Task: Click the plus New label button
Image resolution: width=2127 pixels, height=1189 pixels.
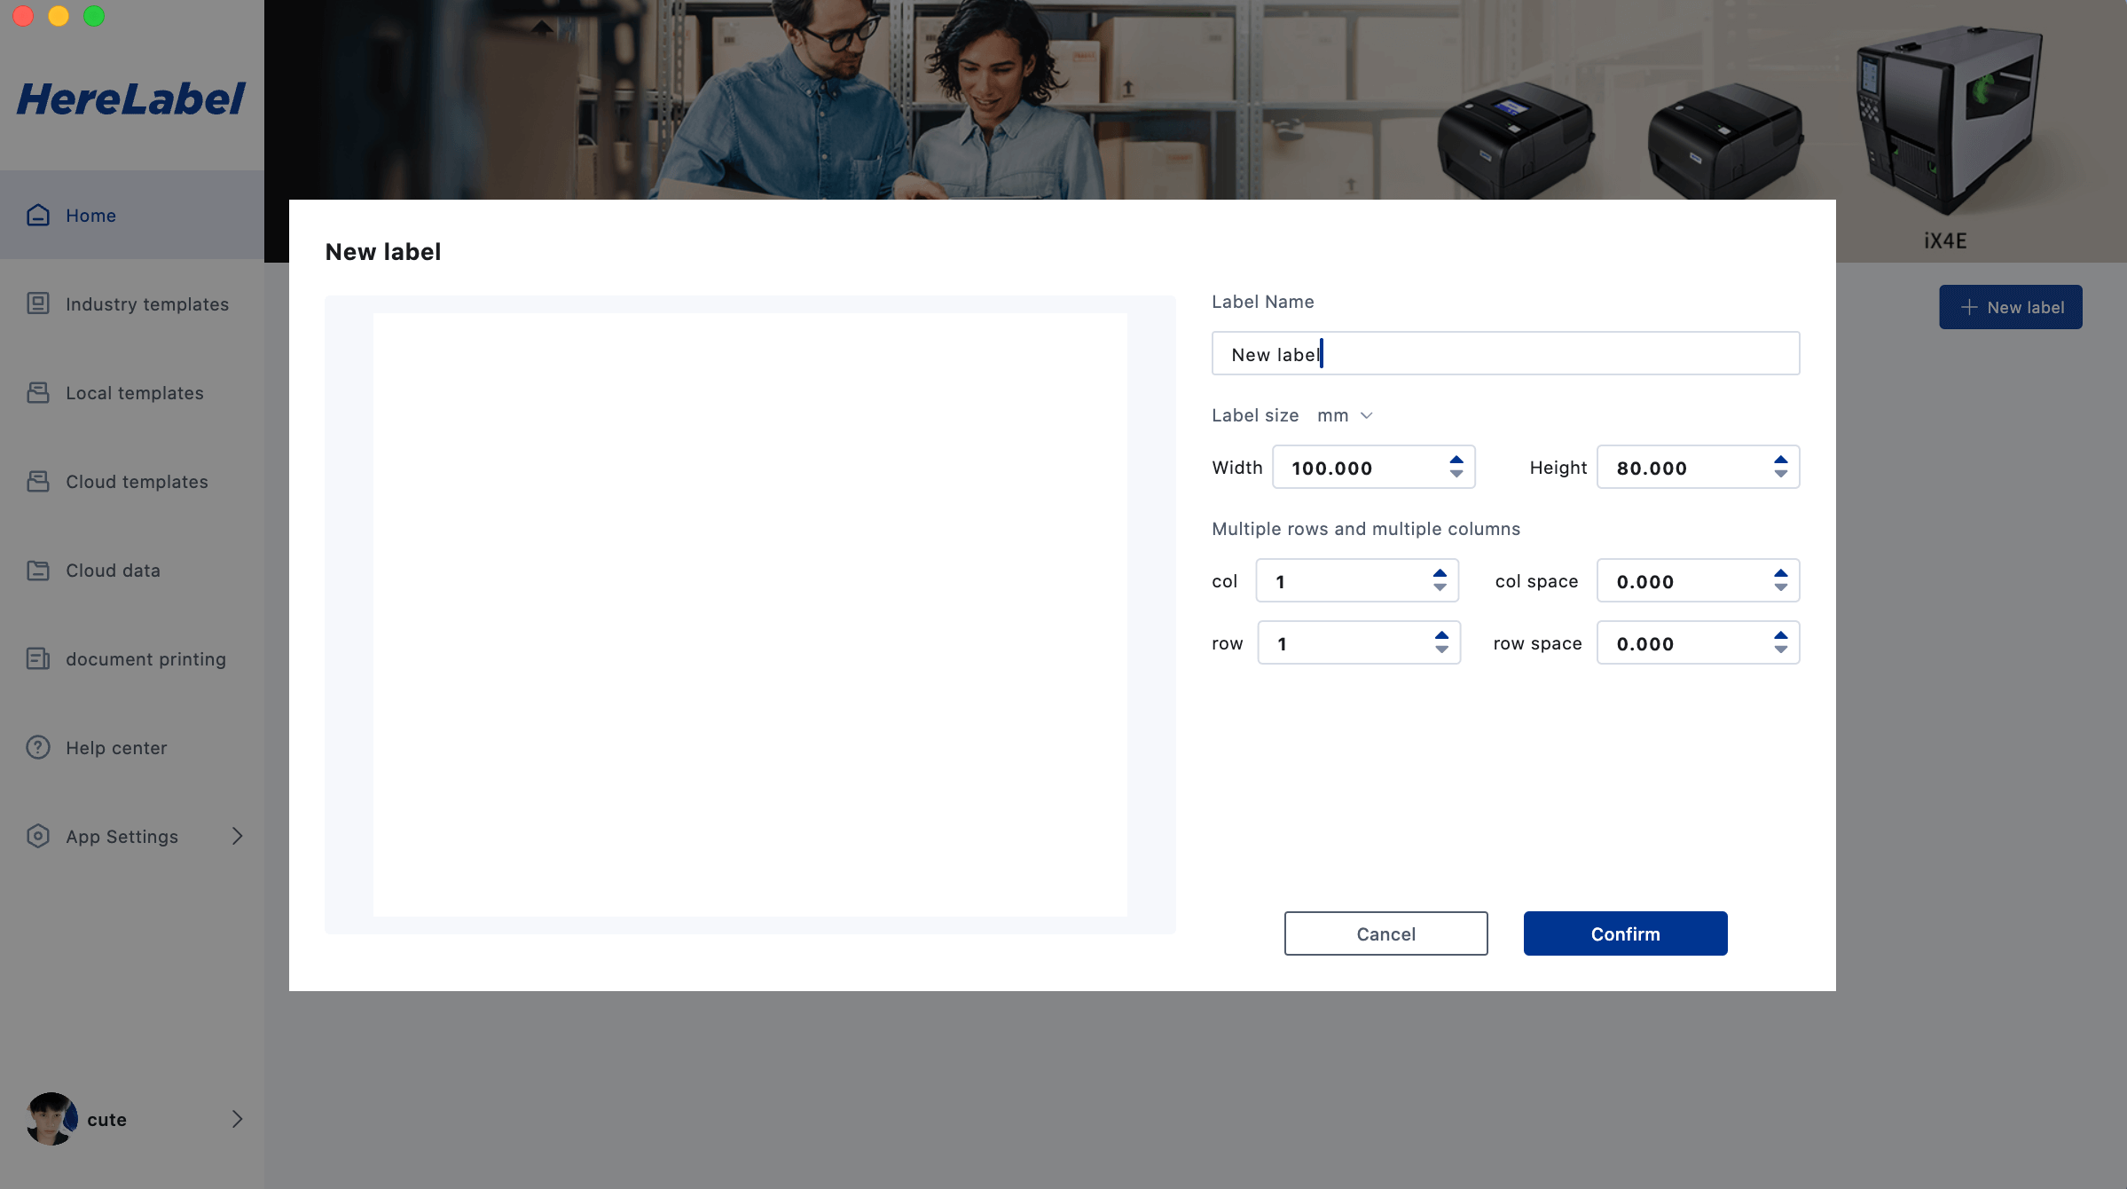Action: 2010,307
